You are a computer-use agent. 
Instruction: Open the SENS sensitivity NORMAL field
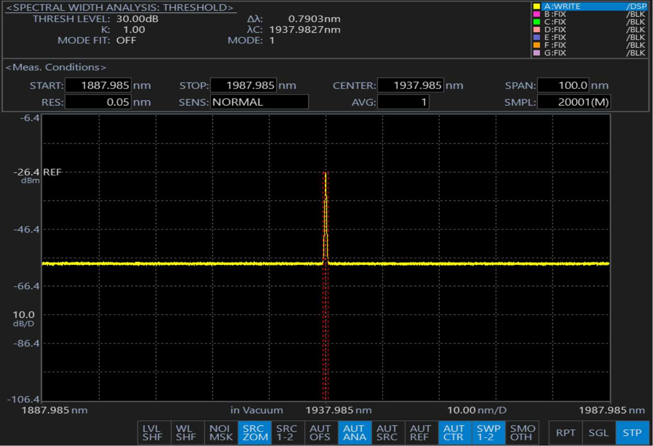pyautogui.click(x=259, y=102)
